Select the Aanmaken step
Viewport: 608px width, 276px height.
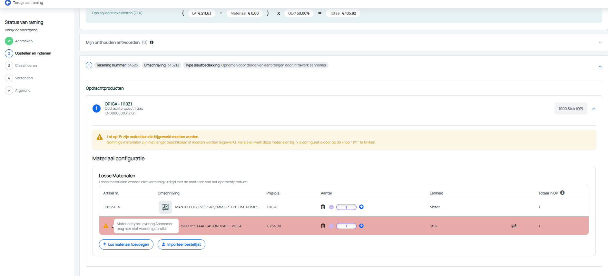tap(24, 41)
